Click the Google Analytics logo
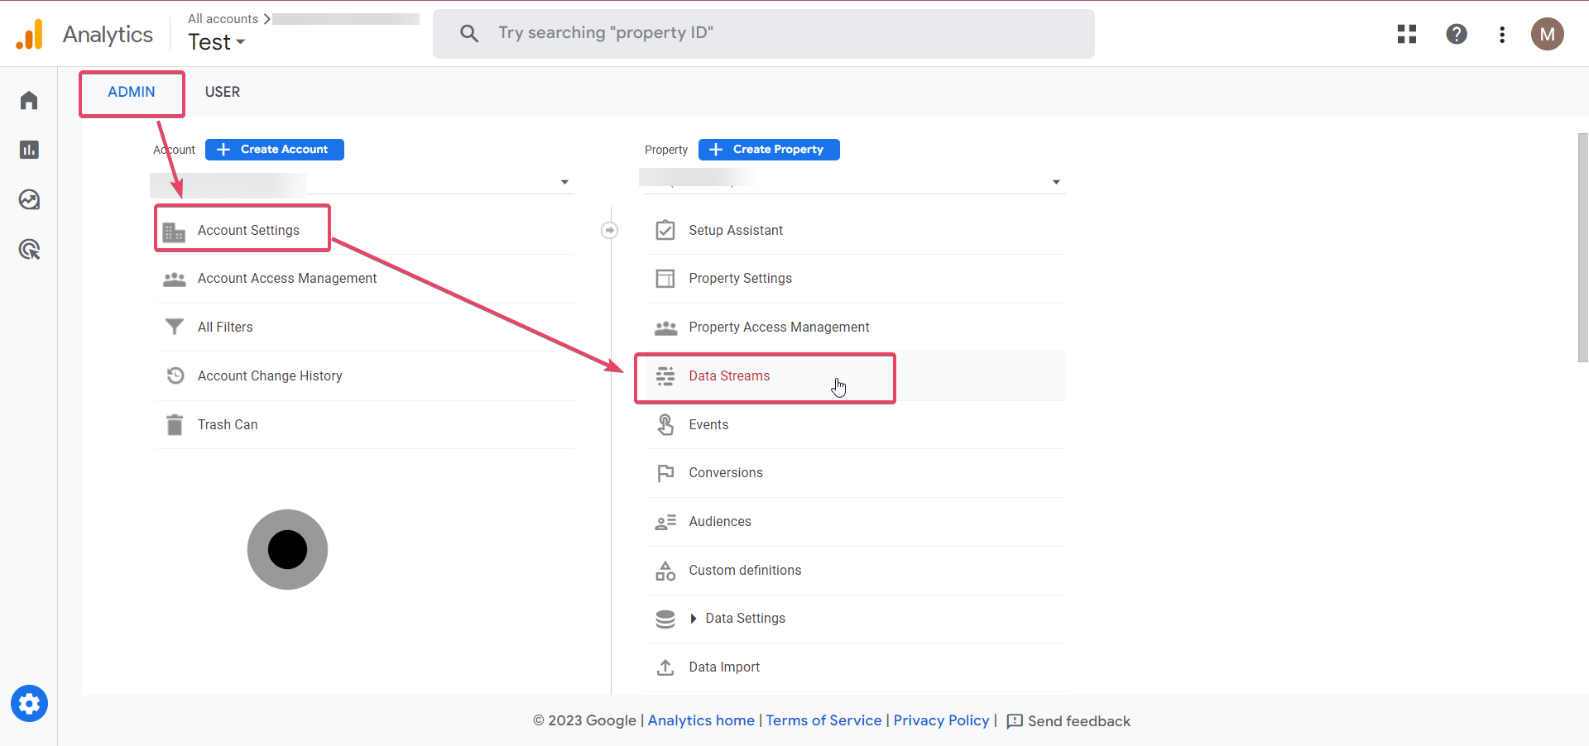Screen dimensions: 1589x746 [29, 34]
